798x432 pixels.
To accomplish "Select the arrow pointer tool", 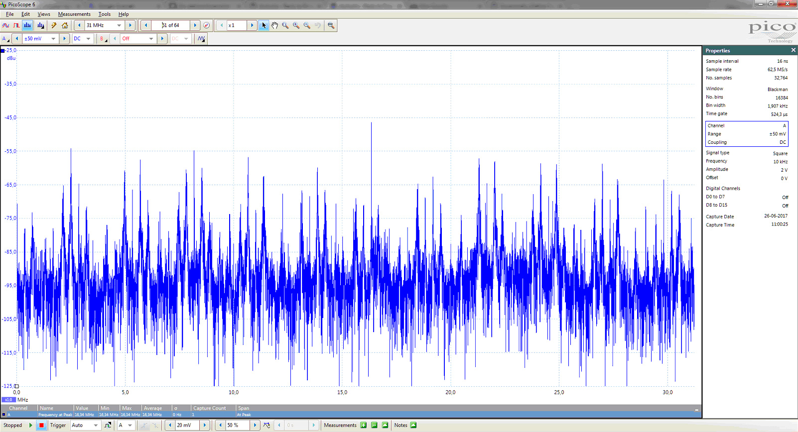I will click(x=264, y=25).
